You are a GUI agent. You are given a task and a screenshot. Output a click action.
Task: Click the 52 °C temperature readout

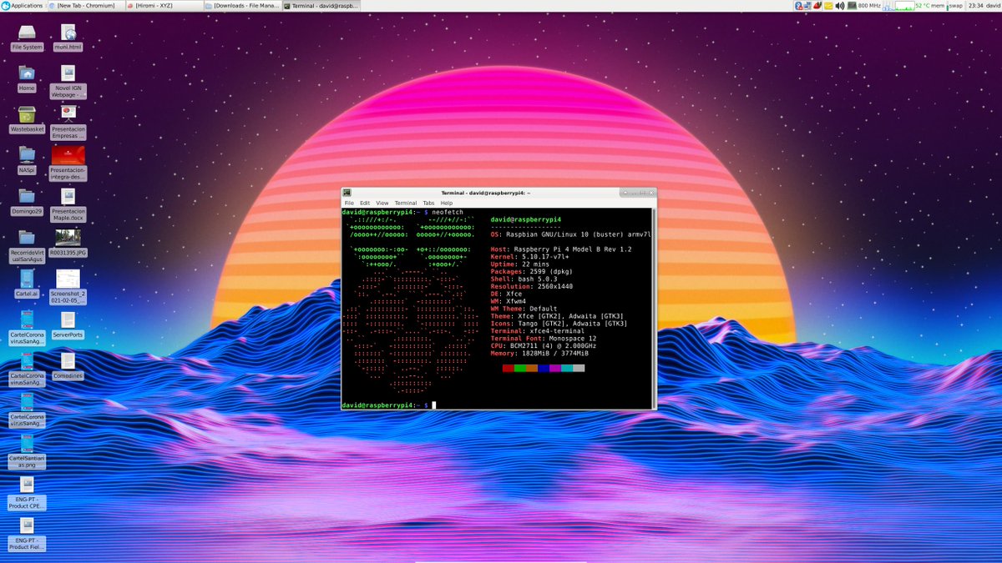[x=923, y=5]
